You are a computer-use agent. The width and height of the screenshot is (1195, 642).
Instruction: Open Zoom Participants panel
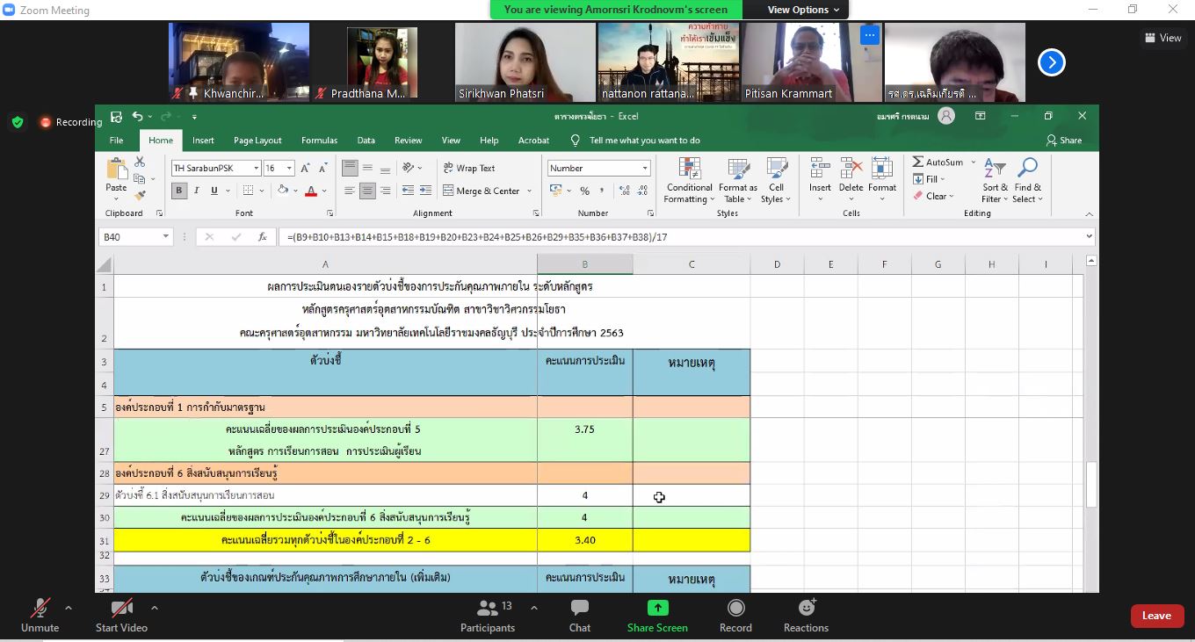click(488, 615)
